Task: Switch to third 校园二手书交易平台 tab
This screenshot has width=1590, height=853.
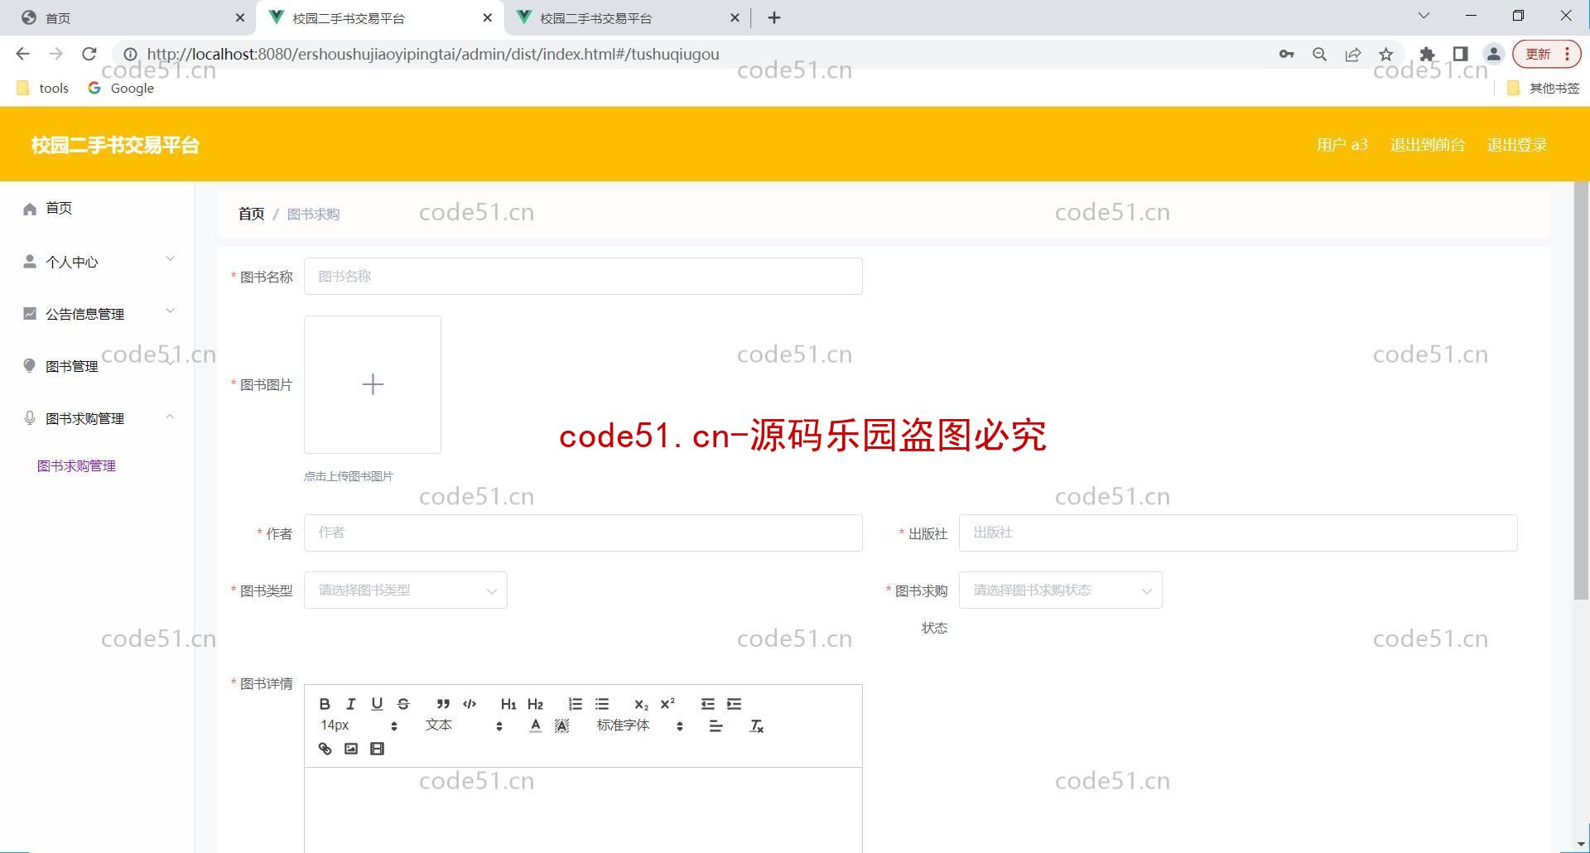Action: (628, 17)
